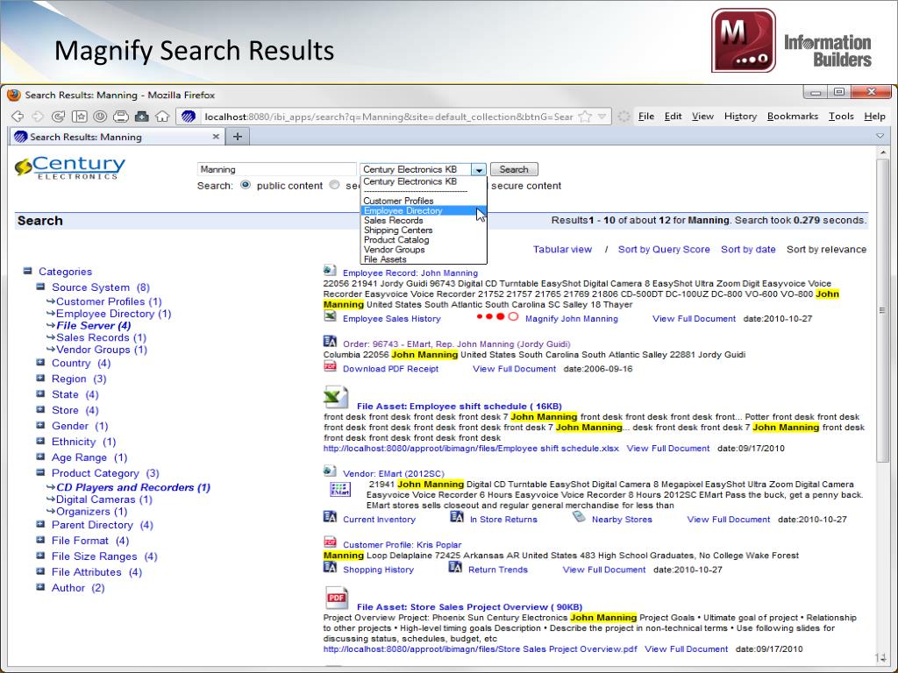Select the public content radio button
Viewport: 898px width, 673px height.
tap(246, 185)
